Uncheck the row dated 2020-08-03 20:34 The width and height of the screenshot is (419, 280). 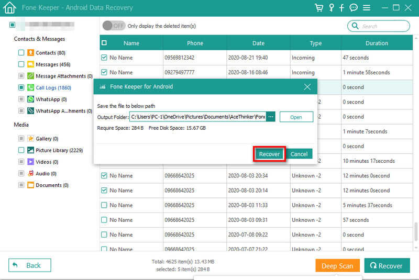pos(104,176)
